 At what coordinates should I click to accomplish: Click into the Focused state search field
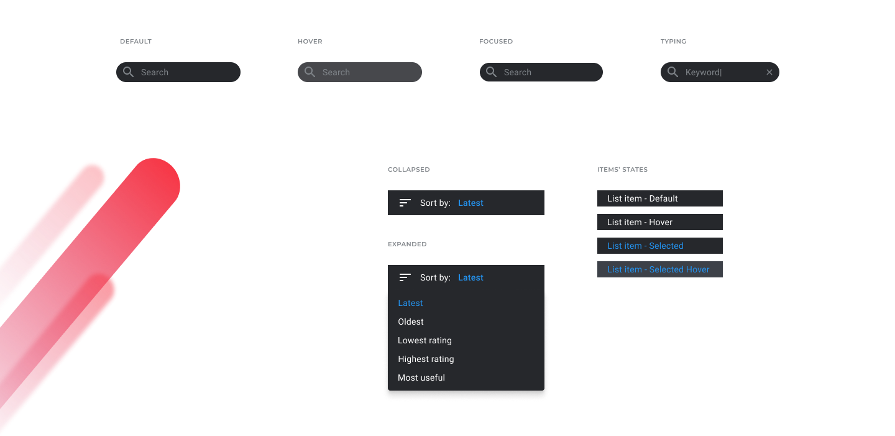pos(541,72)
